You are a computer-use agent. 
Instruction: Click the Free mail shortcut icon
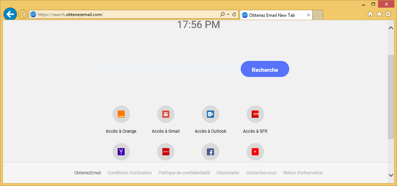tap(166, 152)
